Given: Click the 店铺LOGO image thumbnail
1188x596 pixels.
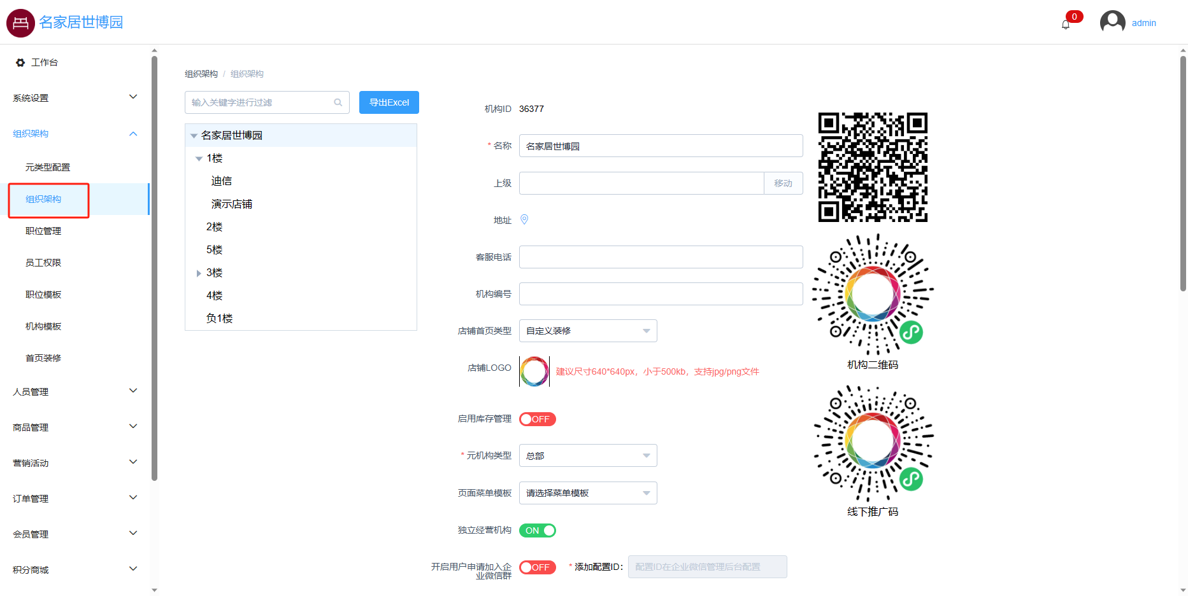Looking at the screenshot, I should point(534,371).
